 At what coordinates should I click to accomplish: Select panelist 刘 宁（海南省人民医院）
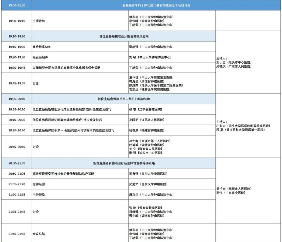pos(146,149)
